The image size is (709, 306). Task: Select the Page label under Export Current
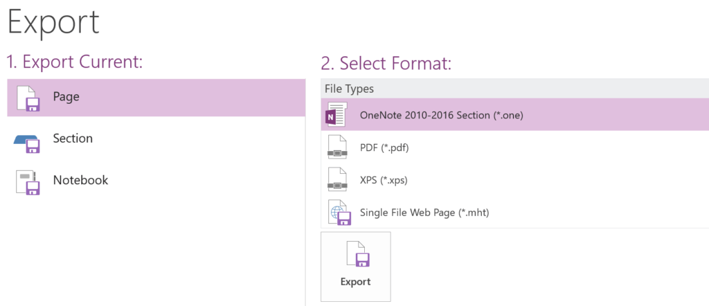[66, 97]
